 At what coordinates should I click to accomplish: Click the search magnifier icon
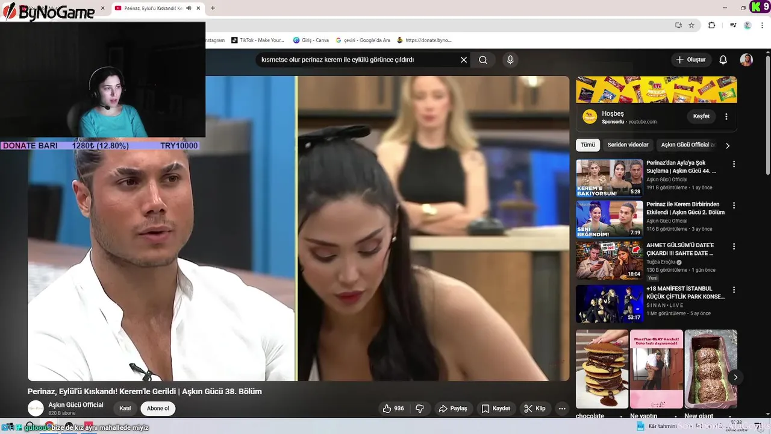(x=483, y=60)
